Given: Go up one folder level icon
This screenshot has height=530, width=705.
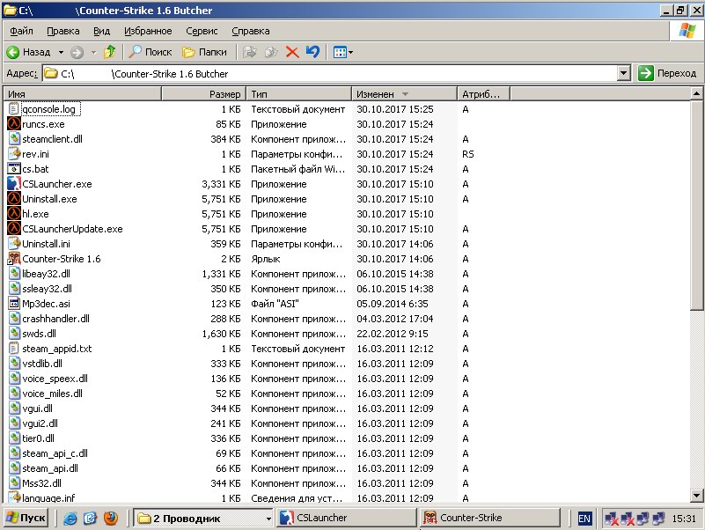Looking at the screenshot, I should tap(109, 52).
